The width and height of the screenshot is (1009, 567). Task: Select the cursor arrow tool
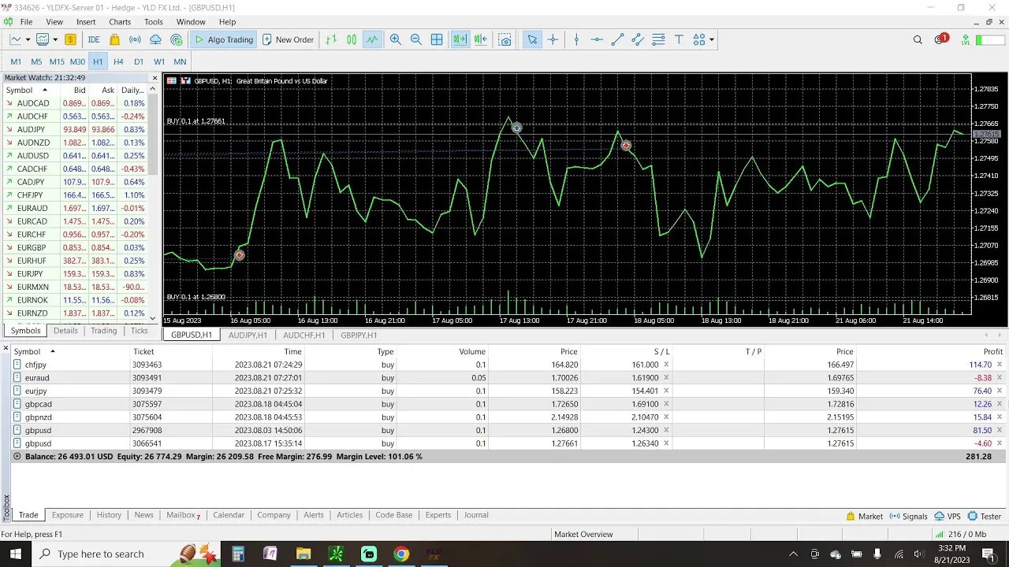tap(532, 39)
